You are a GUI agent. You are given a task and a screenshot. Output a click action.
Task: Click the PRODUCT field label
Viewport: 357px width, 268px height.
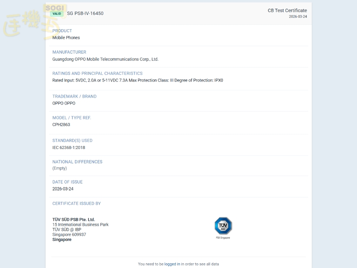coord(62,31)
